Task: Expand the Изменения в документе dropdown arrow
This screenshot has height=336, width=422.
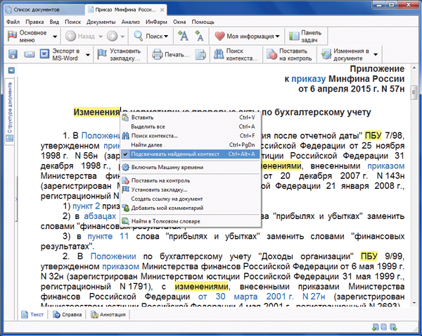Action: point(376,55)
